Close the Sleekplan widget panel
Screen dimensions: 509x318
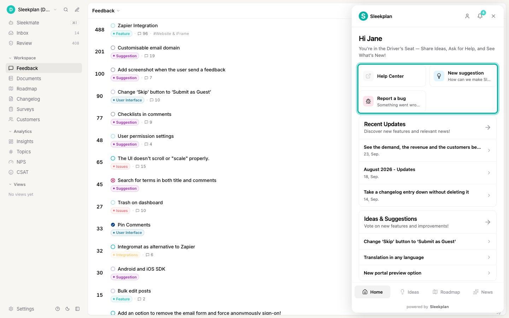(493, 16)
